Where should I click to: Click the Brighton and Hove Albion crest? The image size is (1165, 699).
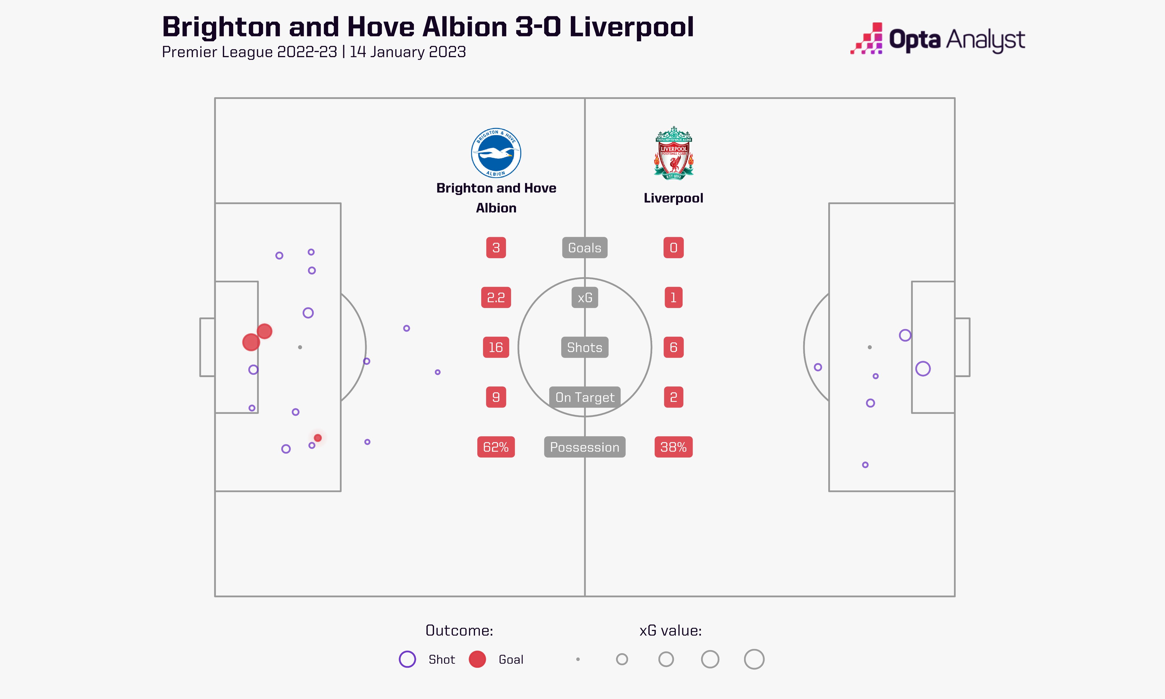pyautogui.click(x=495, y=153)
